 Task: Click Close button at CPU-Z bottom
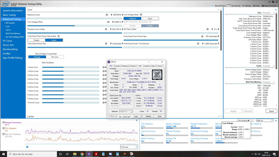click(159, 116)
